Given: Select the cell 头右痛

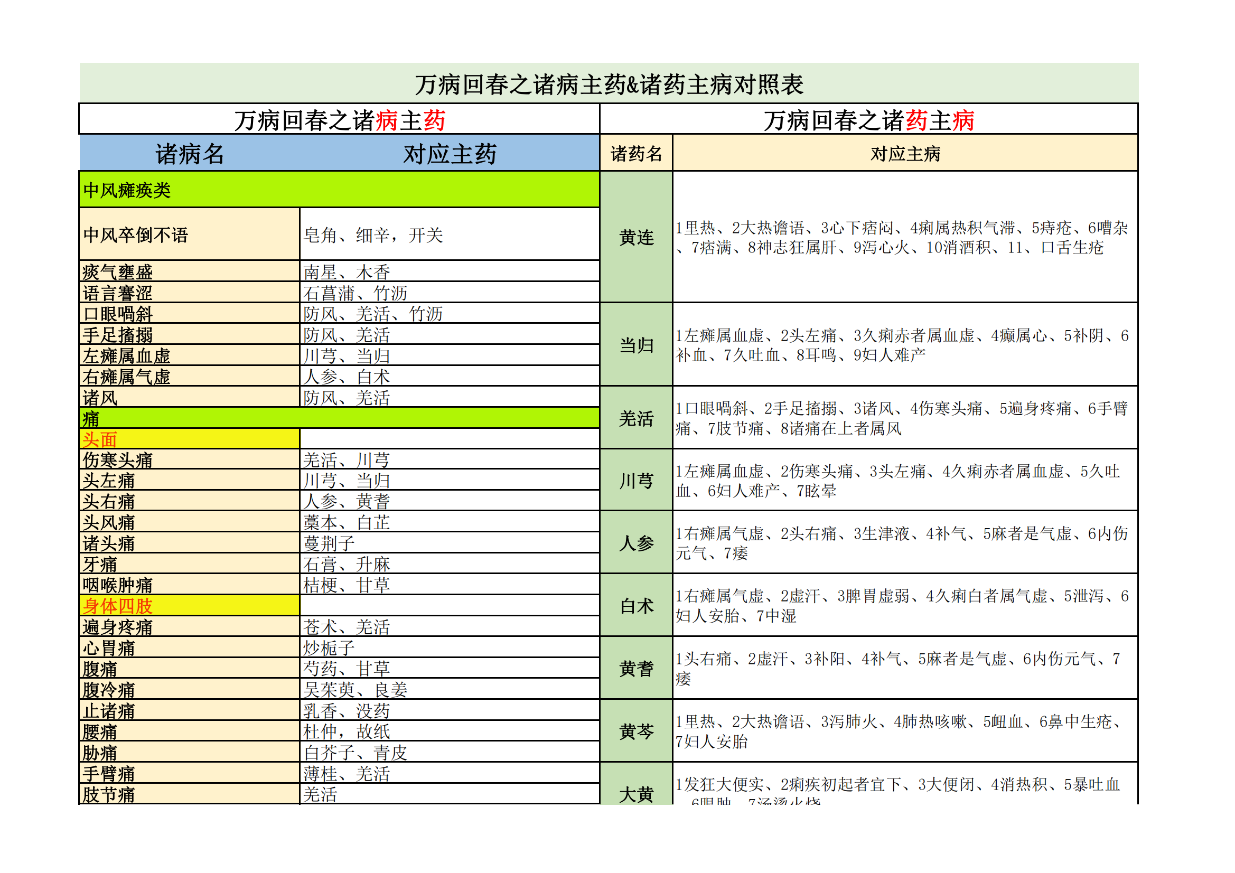Looking at the screenshot, I should [189, 501].
